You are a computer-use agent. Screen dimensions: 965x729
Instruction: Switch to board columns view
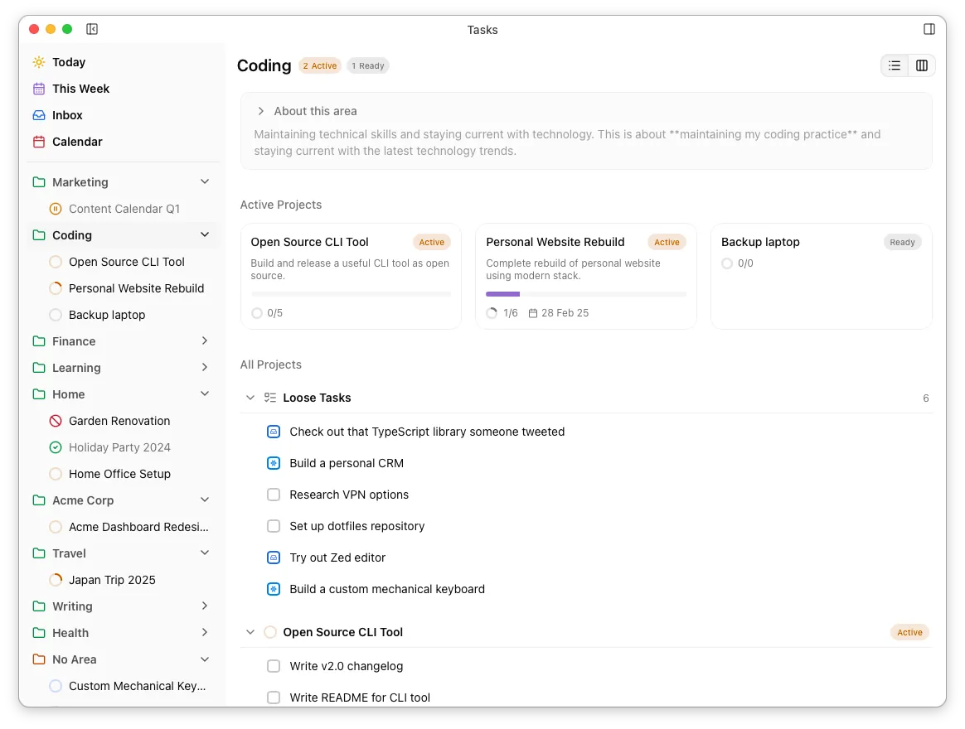(922, 65)
